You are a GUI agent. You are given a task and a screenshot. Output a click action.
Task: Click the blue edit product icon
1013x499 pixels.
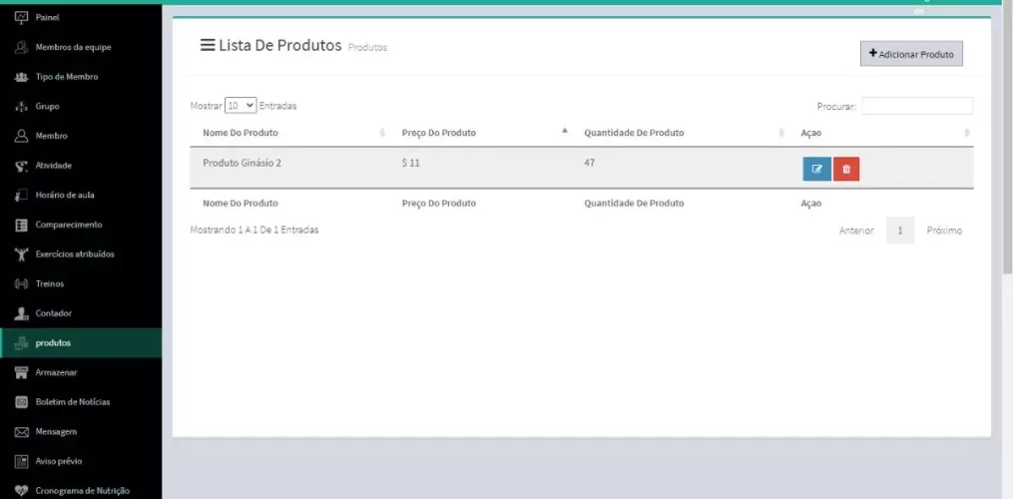[x=816, y=169]
